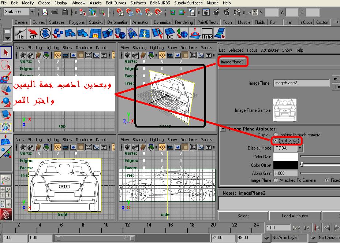
Task: Select the 'in all views' display option
Action: 276,140
